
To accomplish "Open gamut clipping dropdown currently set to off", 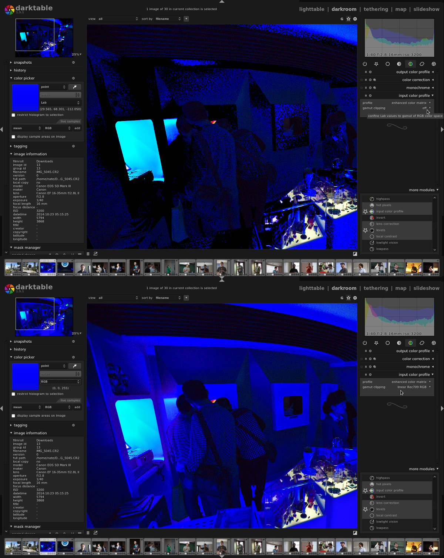I will [426, 108].
